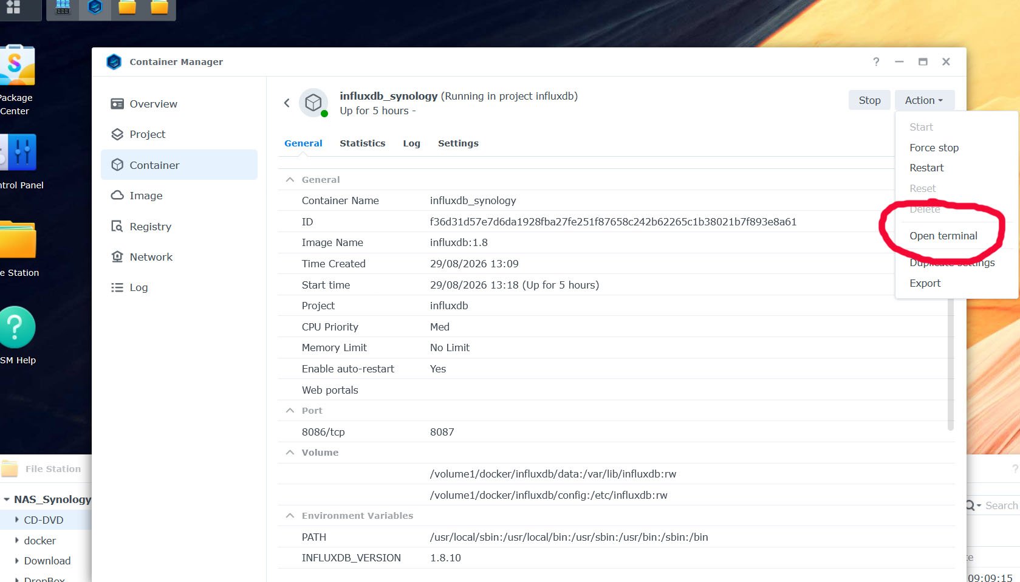Select the Download folder in File Station
Viewport: 1020px width, 582px height.
[47, 561]
